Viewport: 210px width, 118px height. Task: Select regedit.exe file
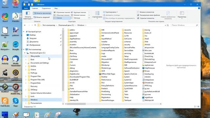148,97
